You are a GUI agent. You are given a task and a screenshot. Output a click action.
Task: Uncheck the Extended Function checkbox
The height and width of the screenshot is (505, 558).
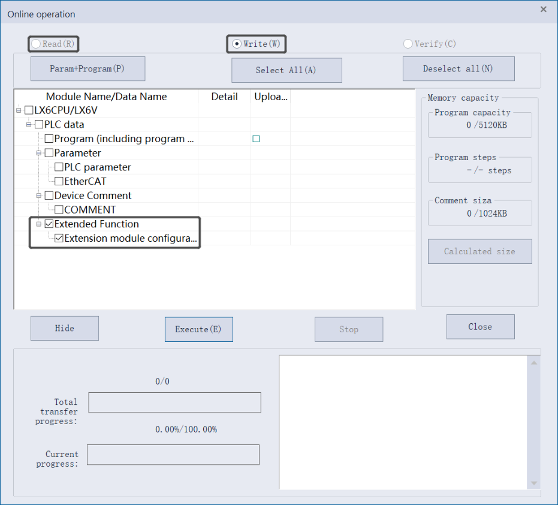[x=49, y=224]
